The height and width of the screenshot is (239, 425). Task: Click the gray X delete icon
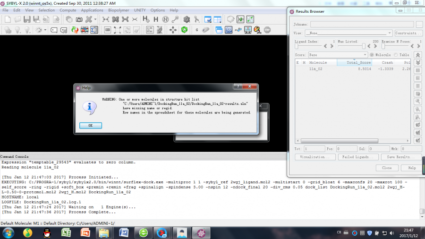click(x=88, y=19)
